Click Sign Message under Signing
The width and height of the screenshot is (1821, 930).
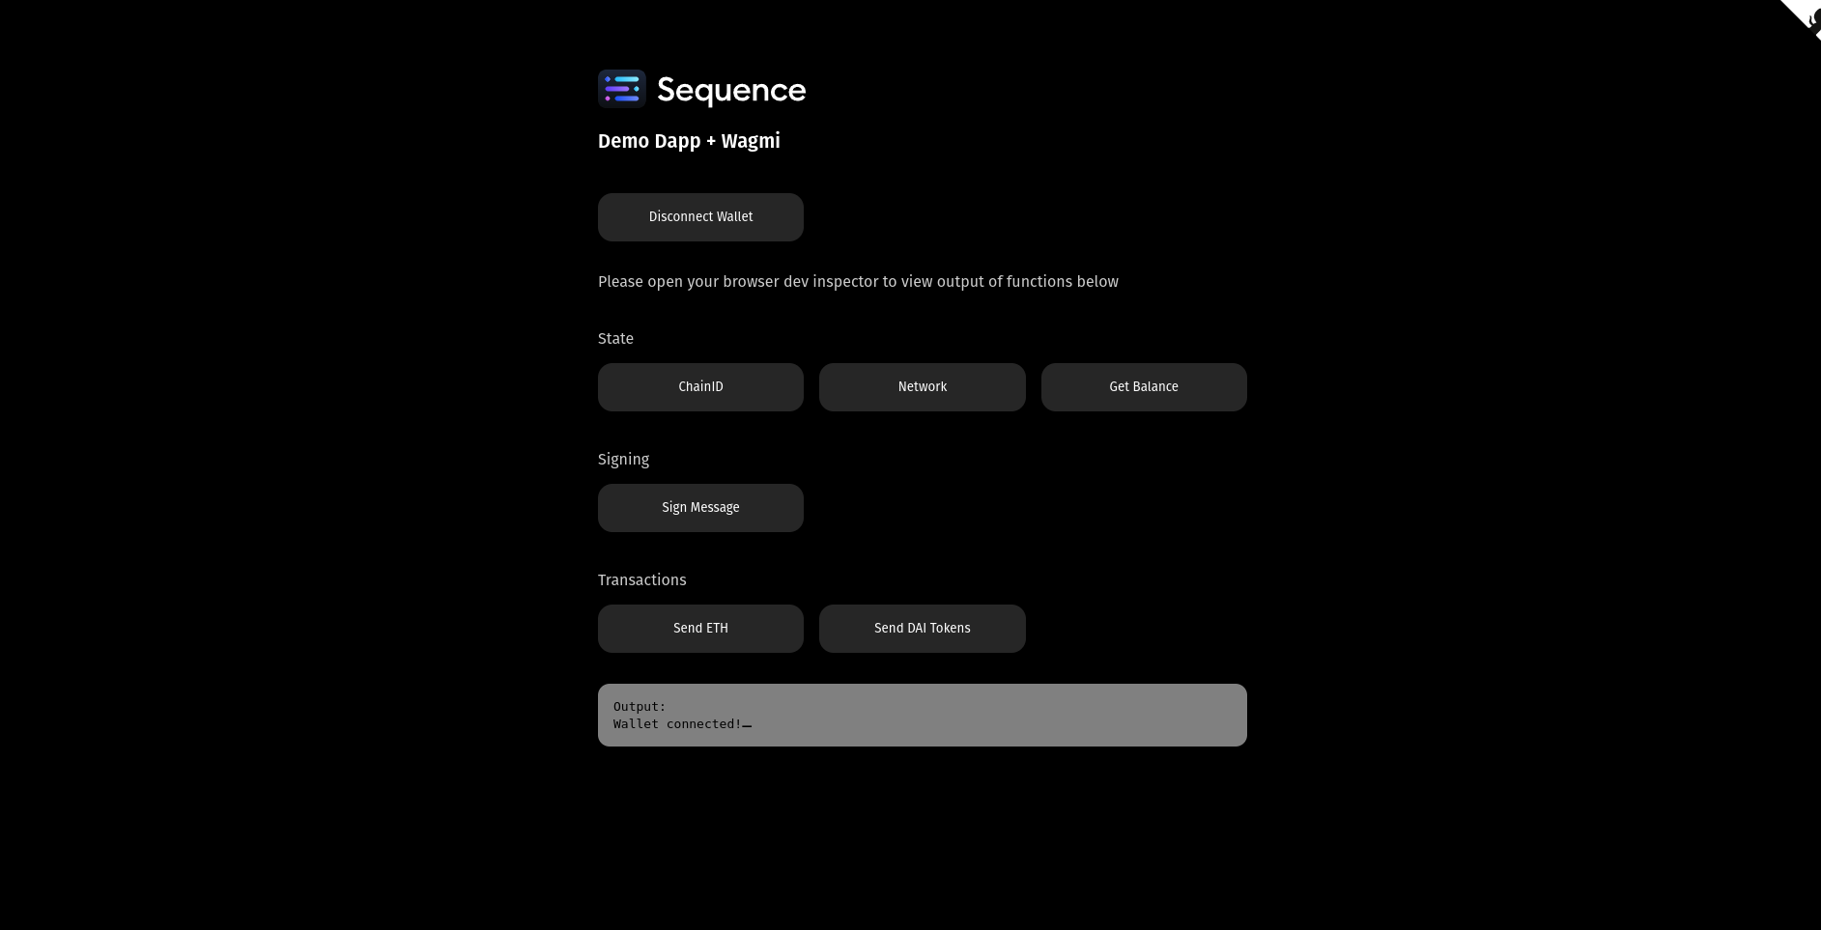pyautogui.click(x=700, y=508)
